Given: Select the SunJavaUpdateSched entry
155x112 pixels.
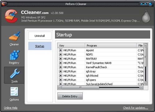Looking at the screenshot, I should click(99, 84).
